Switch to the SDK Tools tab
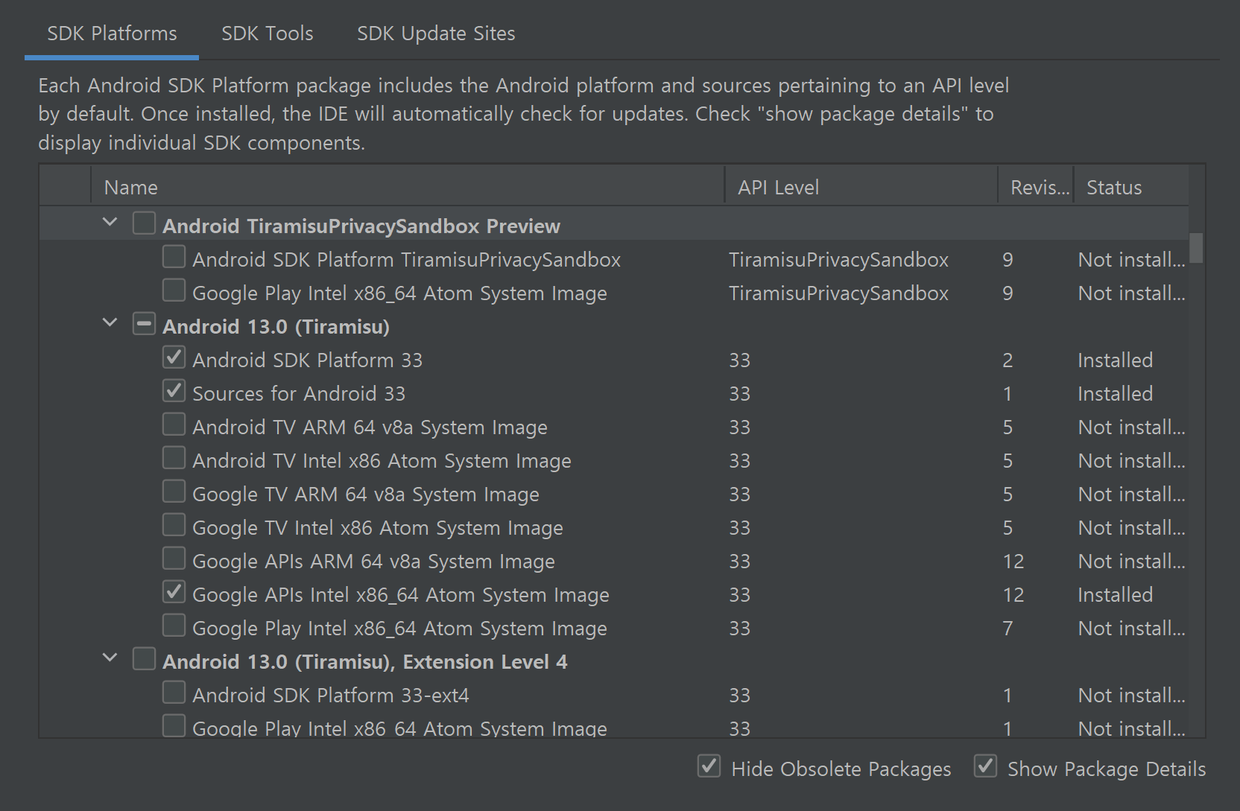 click(267, 34)
